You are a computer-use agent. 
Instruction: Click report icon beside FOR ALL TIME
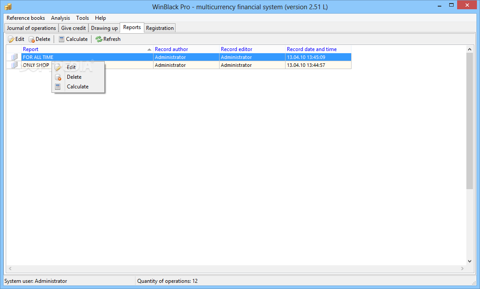tap(15, 57)
